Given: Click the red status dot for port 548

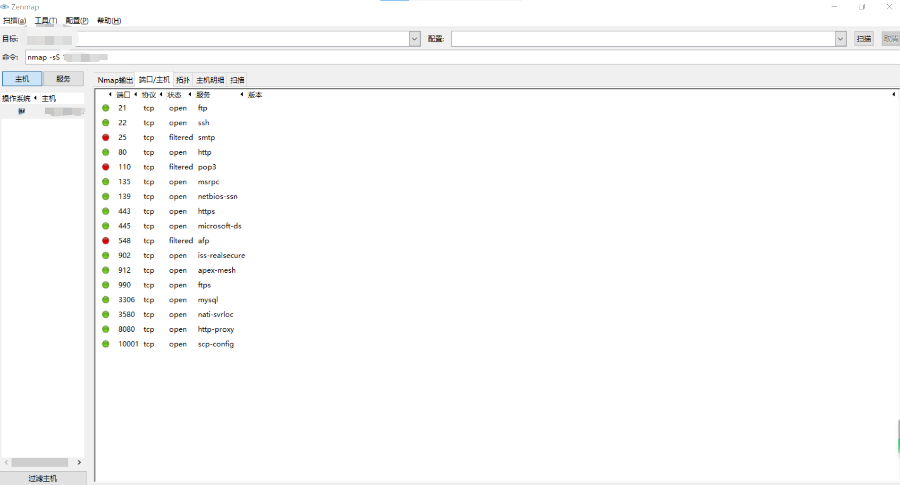Looking at the screenshot, I should coord(106,241).
